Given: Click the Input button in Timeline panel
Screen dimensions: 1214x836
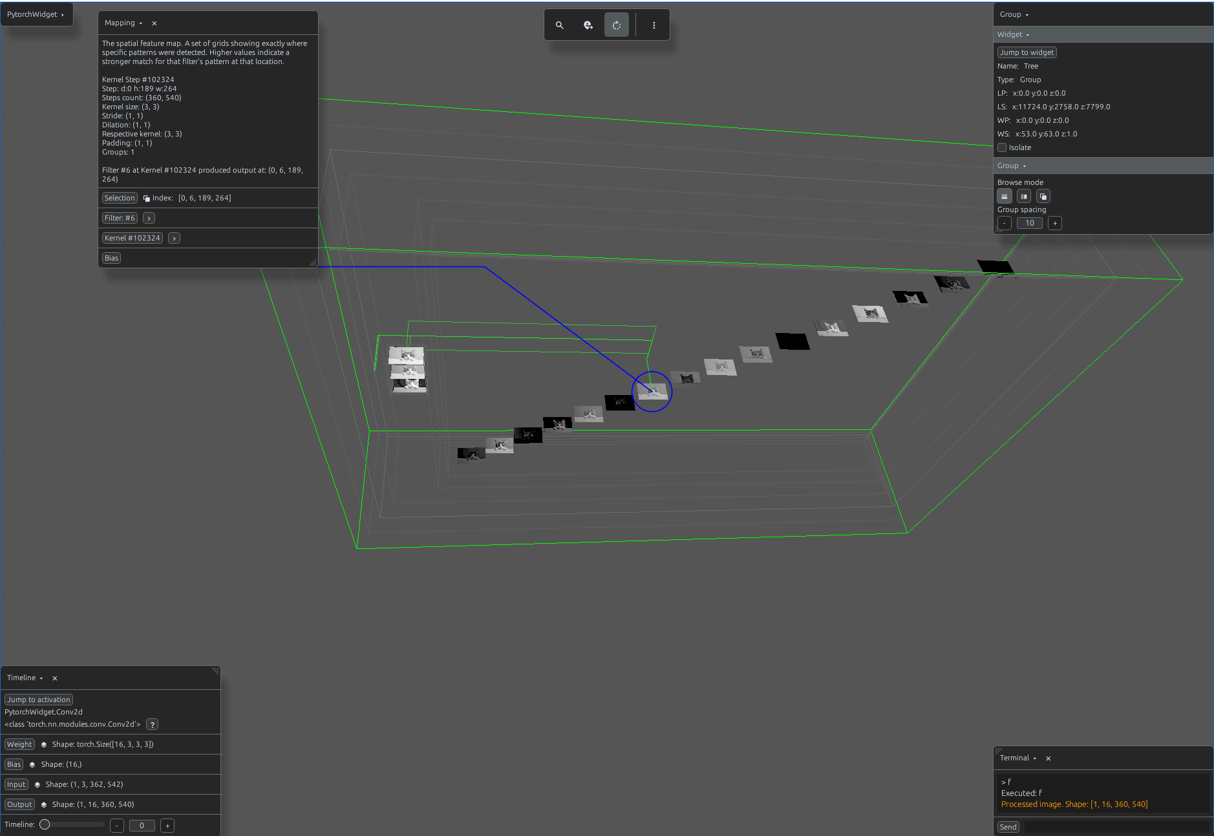Looking at the screenshot, I should (x=16, y=785).
